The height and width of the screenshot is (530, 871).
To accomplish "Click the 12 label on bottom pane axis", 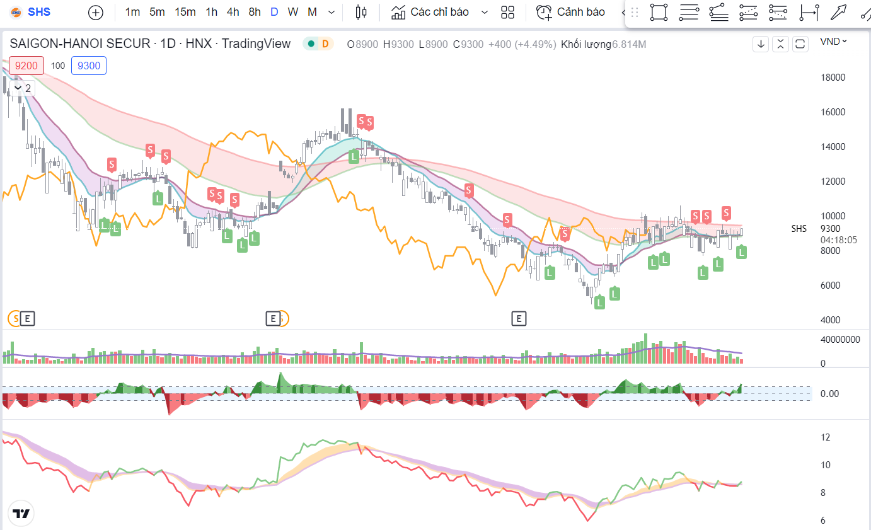I will click(824, 437).
